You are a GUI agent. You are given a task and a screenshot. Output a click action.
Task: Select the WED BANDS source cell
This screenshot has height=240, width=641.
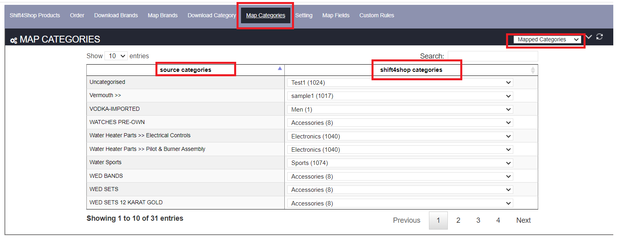pyautogui.click(x=186, y=176)
